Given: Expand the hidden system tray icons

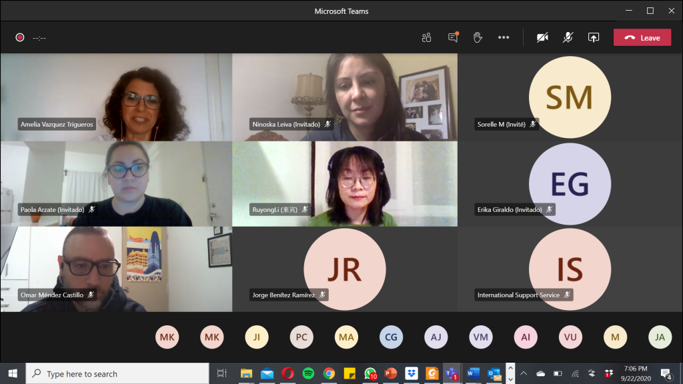Looking at the screenshot, I should click(x=524, y=373).
